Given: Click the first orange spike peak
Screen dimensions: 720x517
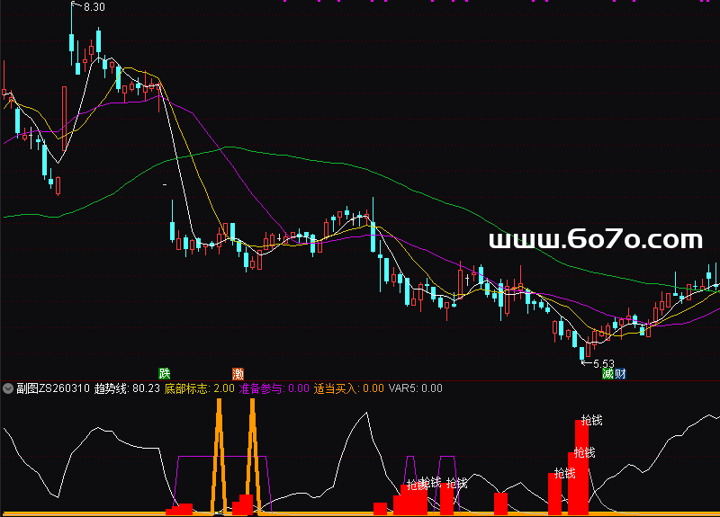Looking at the screenshot, I should pyautogui.click(x=218, y=404).
